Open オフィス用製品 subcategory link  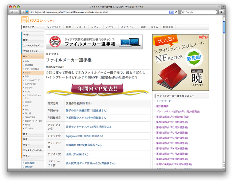(32, 69)
